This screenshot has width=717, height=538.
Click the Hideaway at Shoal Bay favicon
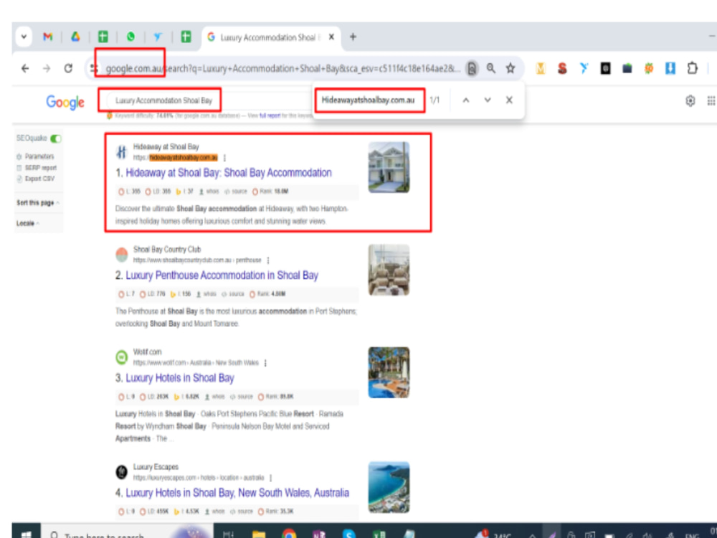click(x=122, y=152)
